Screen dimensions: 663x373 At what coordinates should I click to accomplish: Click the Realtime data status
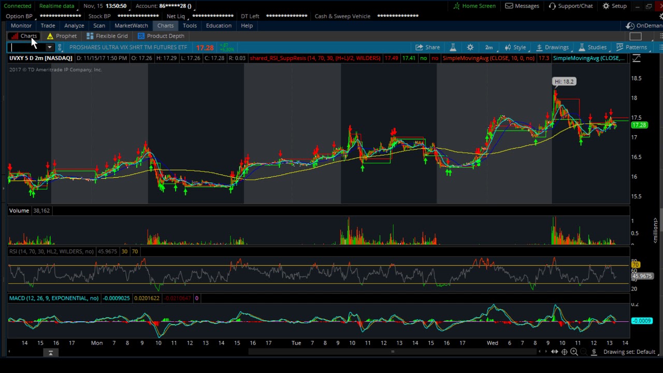(x=56, y=6)
